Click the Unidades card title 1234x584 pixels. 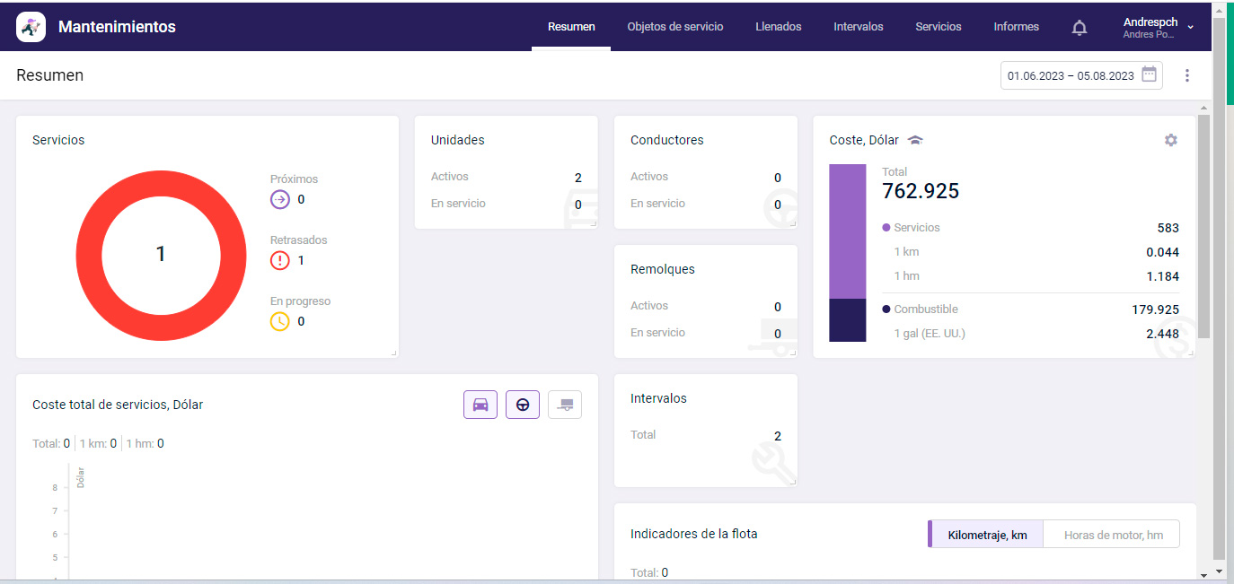458,140
